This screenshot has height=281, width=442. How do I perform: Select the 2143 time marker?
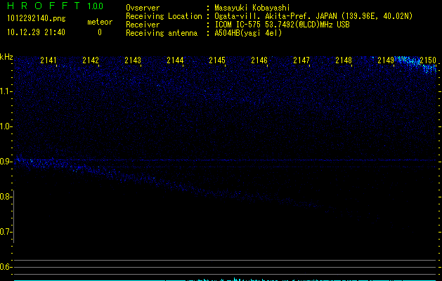pos(133,61)
